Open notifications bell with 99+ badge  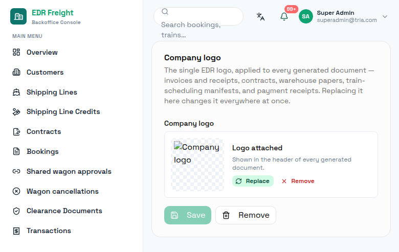(x=284, y=16)
